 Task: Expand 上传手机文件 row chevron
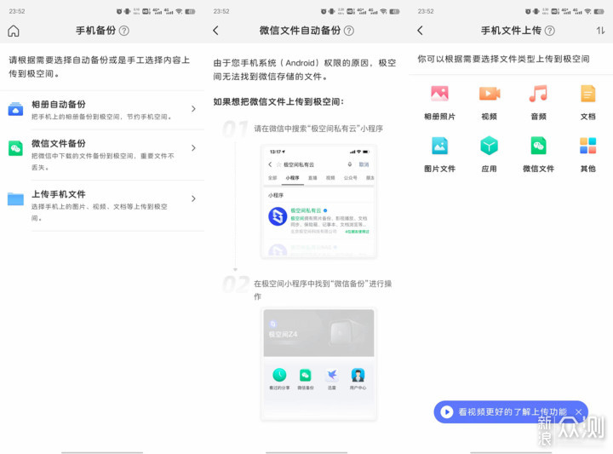coord(193,198)
